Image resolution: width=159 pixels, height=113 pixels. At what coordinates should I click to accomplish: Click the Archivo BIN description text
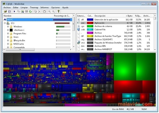(x=100, y=46)
